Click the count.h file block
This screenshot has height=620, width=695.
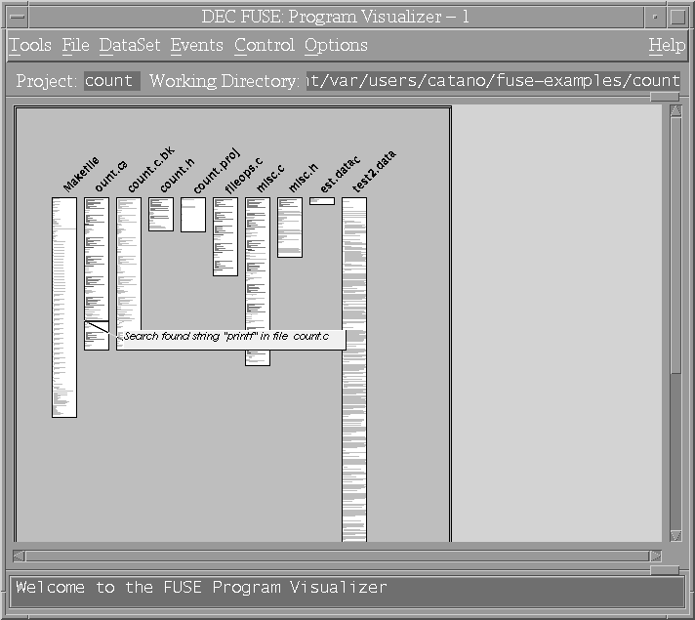tap(161, 214)
